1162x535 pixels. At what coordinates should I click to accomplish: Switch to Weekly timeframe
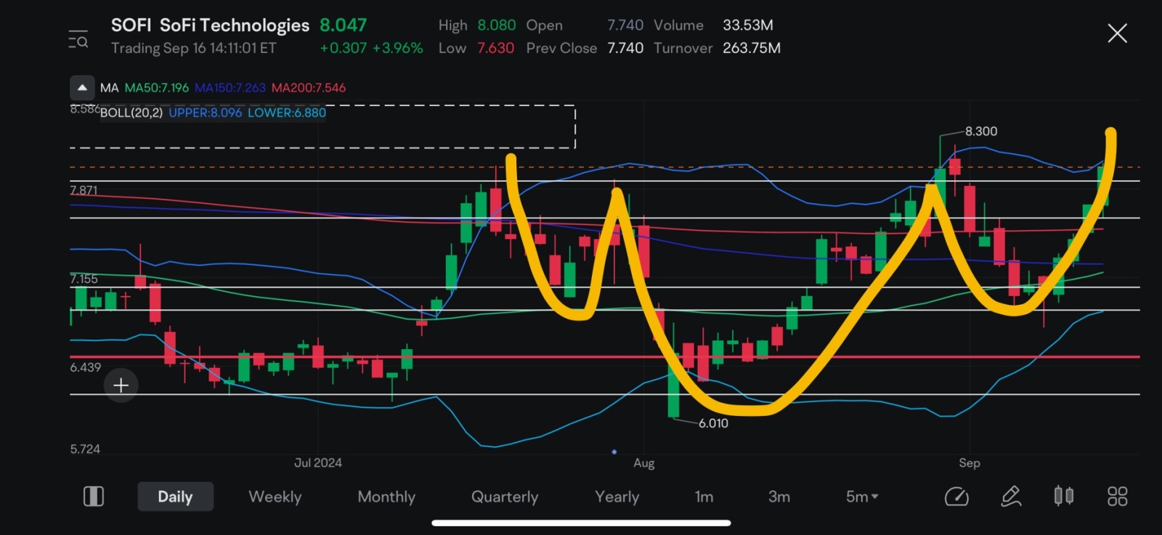(275, 497)
